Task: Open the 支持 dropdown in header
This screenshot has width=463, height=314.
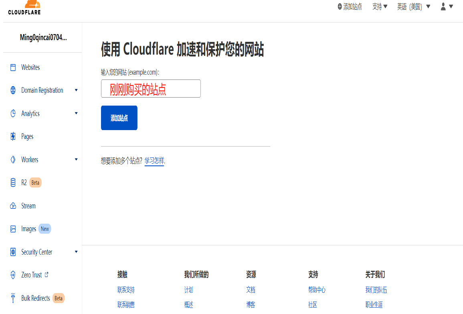Action: coord(380,6)
